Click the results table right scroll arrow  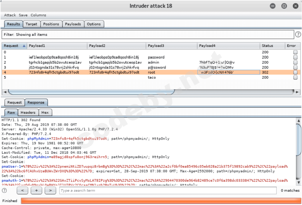(297, 92)
